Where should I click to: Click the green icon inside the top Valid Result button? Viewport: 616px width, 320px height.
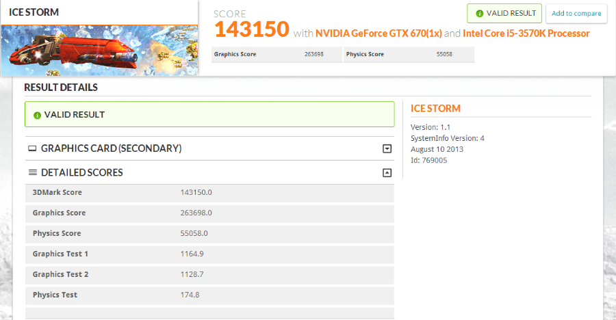pos(478,14)
